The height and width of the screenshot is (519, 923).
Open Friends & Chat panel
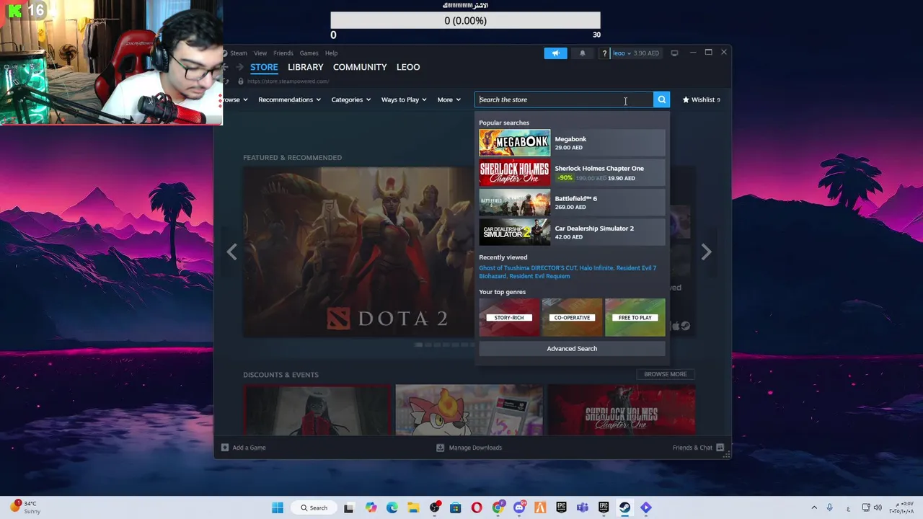(698, 448)
